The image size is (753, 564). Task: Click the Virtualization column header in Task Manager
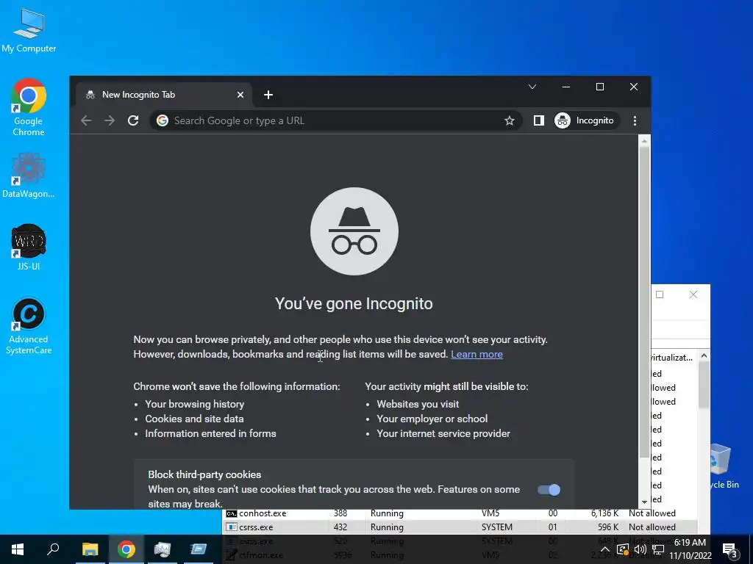[x=672, y=358]
